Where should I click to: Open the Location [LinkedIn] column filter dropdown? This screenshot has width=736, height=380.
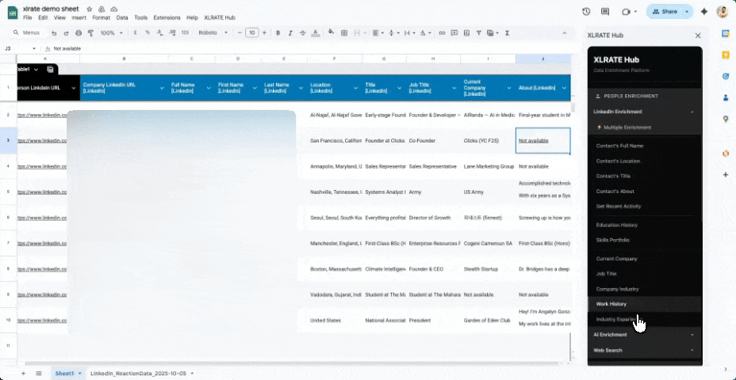354,88
